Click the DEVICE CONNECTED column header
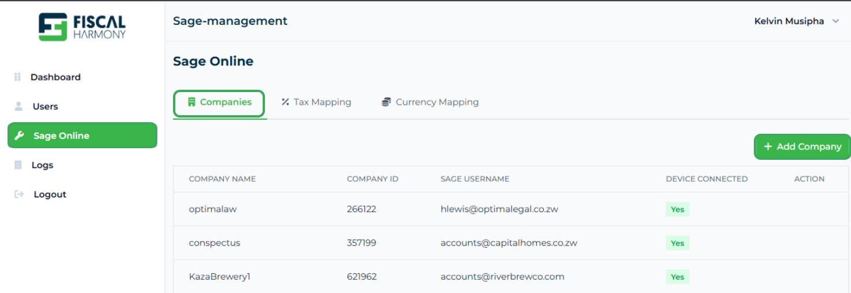 [x=706, y=179]
